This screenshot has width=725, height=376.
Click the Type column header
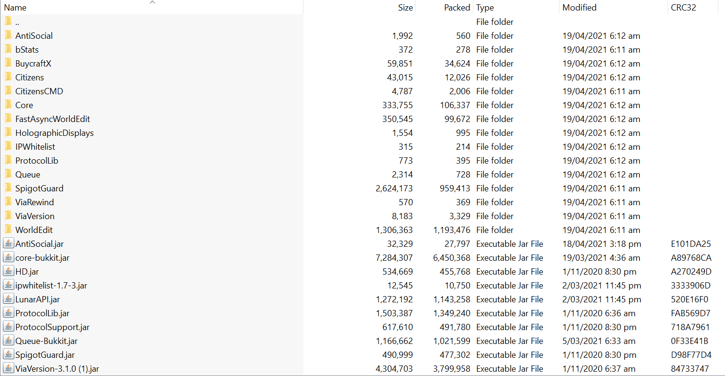485,8
